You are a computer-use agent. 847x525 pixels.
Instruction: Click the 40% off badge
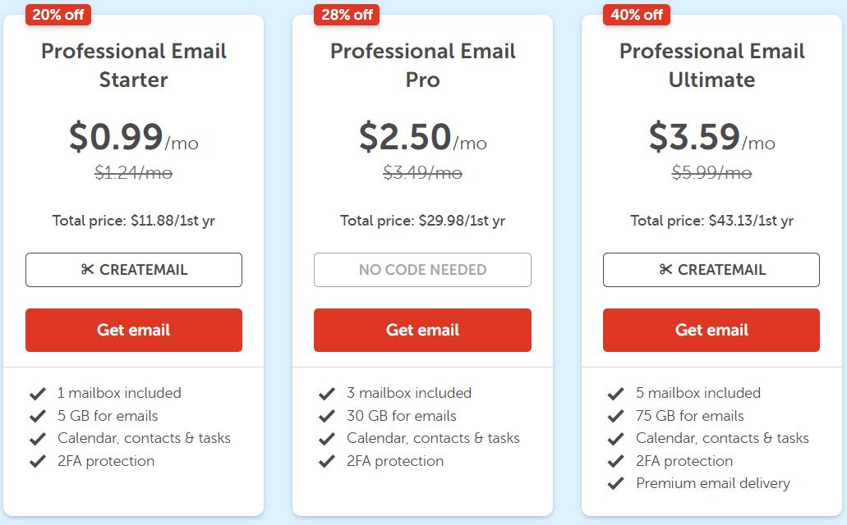(636, 15)
